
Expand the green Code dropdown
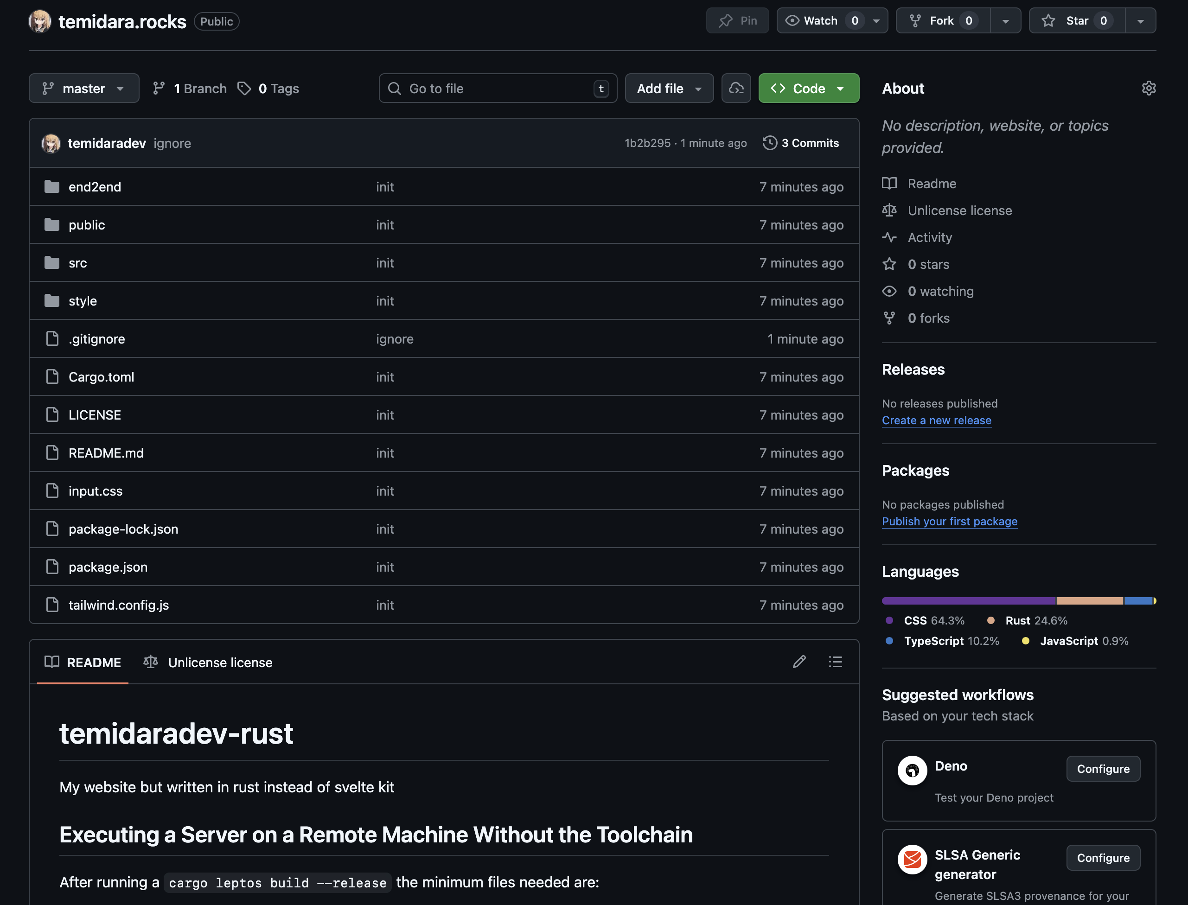(808, 89)
